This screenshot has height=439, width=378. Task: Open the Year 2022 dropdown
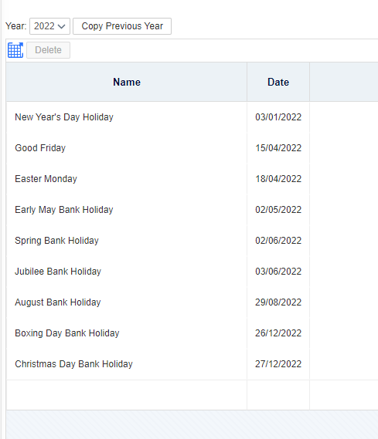point(49,26)
